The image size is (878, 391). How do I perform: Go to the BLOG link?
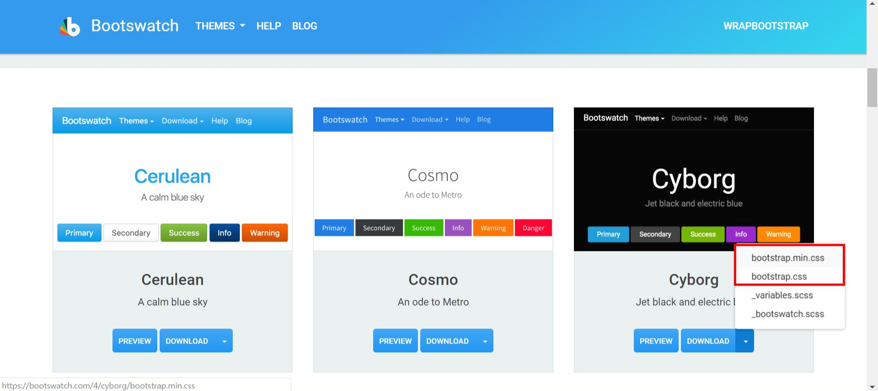point(305,26)
